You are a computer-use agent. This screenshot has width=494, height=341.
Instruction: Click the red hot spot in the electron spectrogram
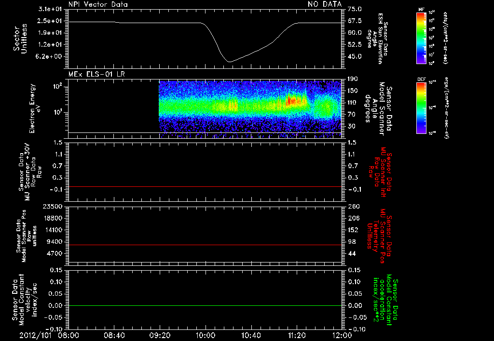point(292,101)
